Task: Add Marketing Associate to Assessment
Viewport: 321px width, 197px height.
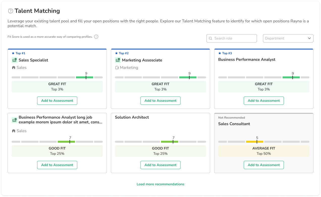Action: (x=161, y=101)
